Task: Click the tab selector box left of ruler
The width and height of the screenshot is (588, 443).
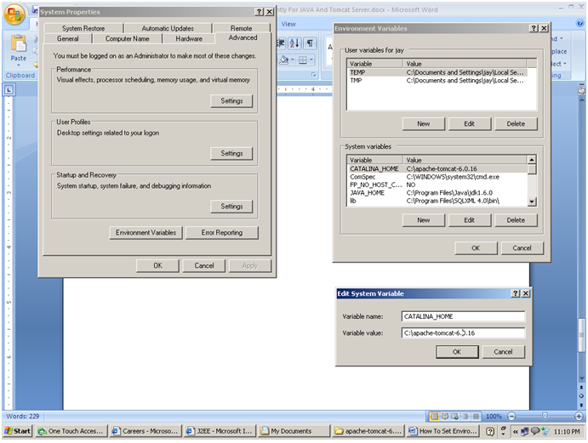Action: [9, 89]
